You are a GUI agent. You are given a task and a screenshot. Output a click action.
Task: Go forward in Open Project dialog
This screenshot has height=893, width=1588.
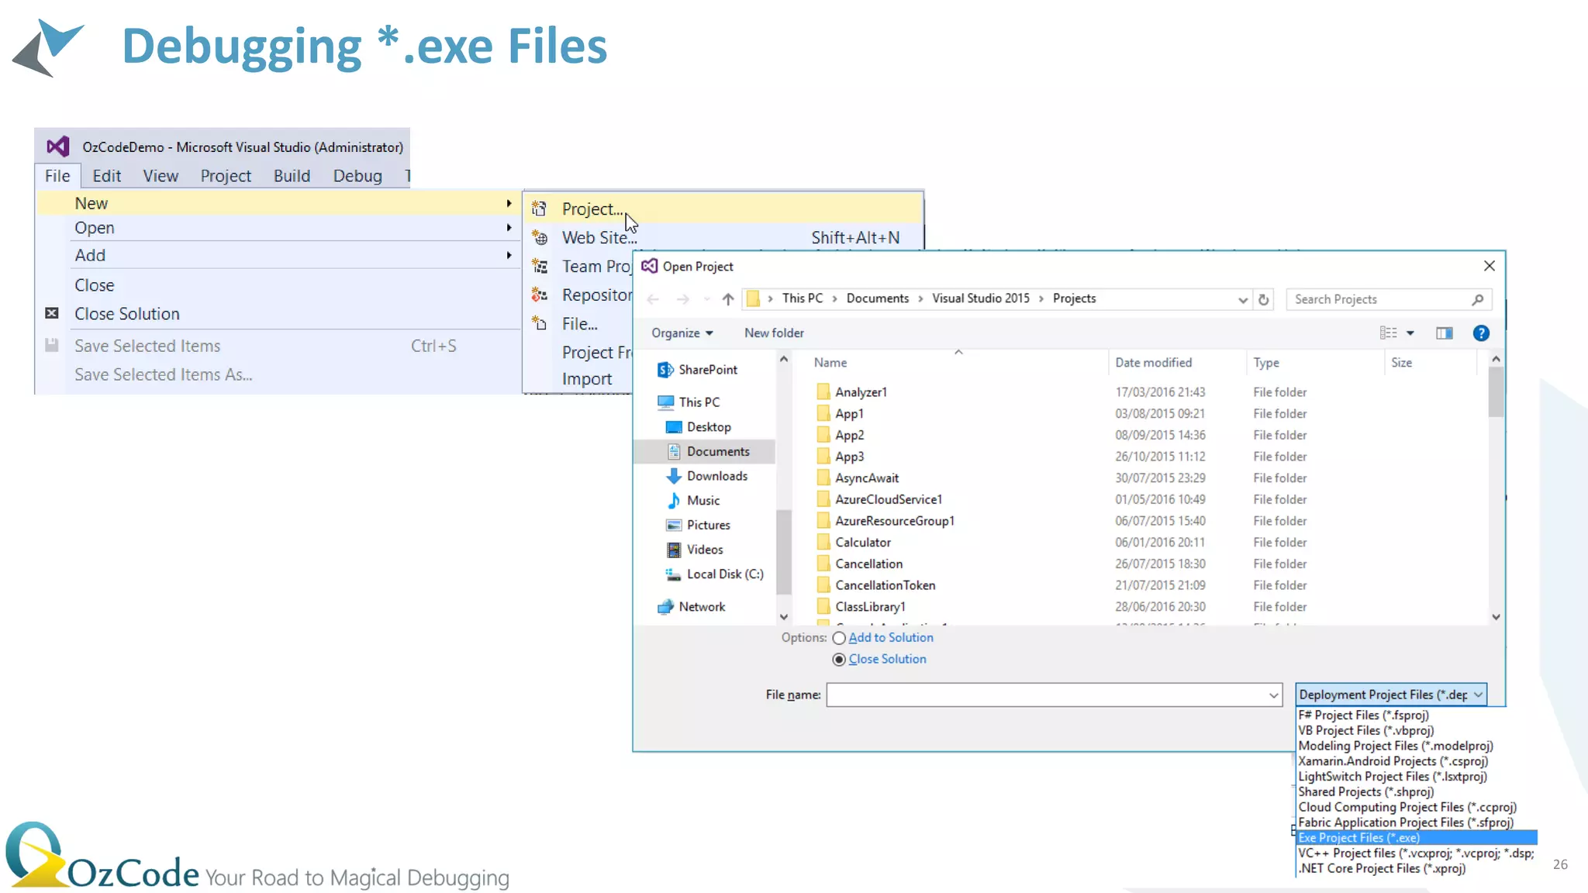coord(682,299)
